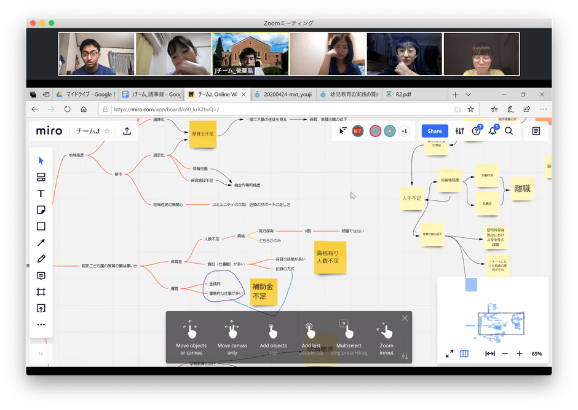Open the templates tool in Miro toolbar

41,177
